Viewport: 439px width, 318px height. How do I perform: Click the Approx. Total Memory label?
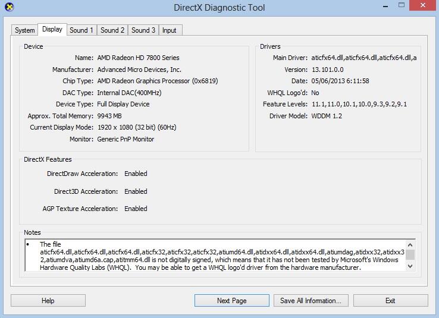pos(61,116)
